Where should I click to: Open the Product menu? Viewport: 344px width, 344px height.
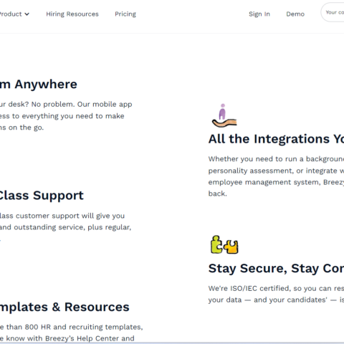point(14,14)
